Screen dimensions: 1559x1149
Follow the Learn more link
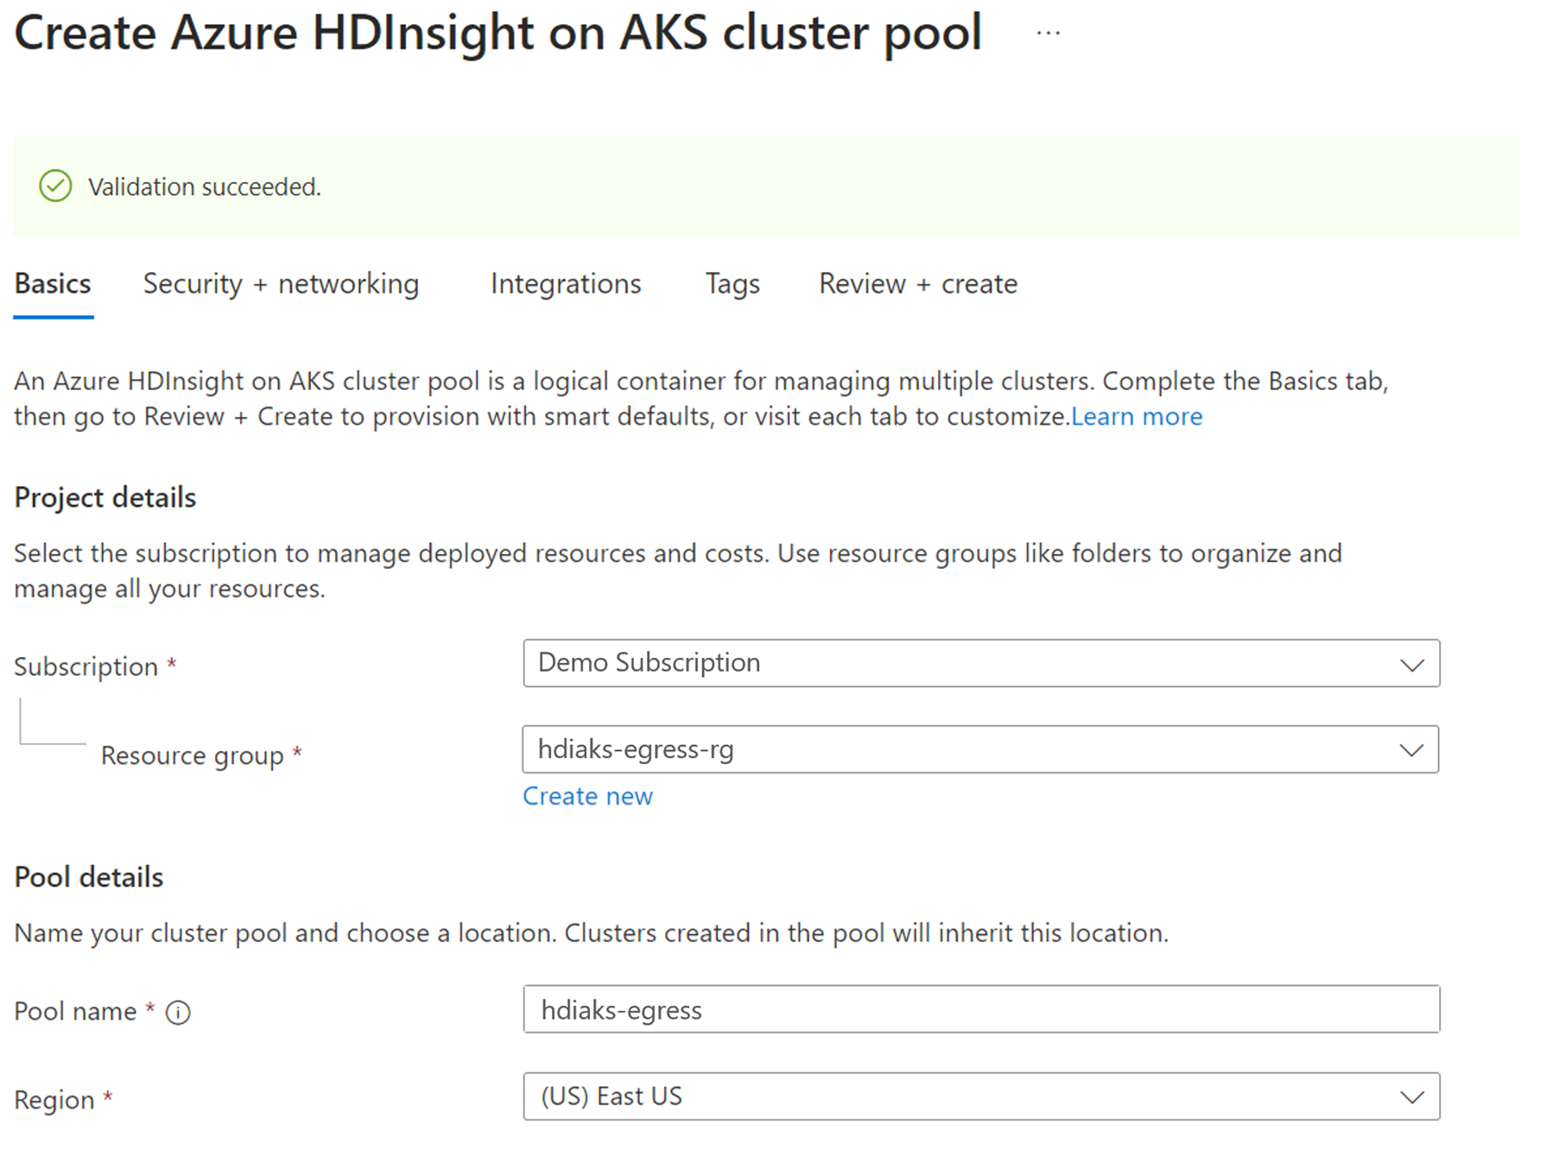click(1137, 417)
